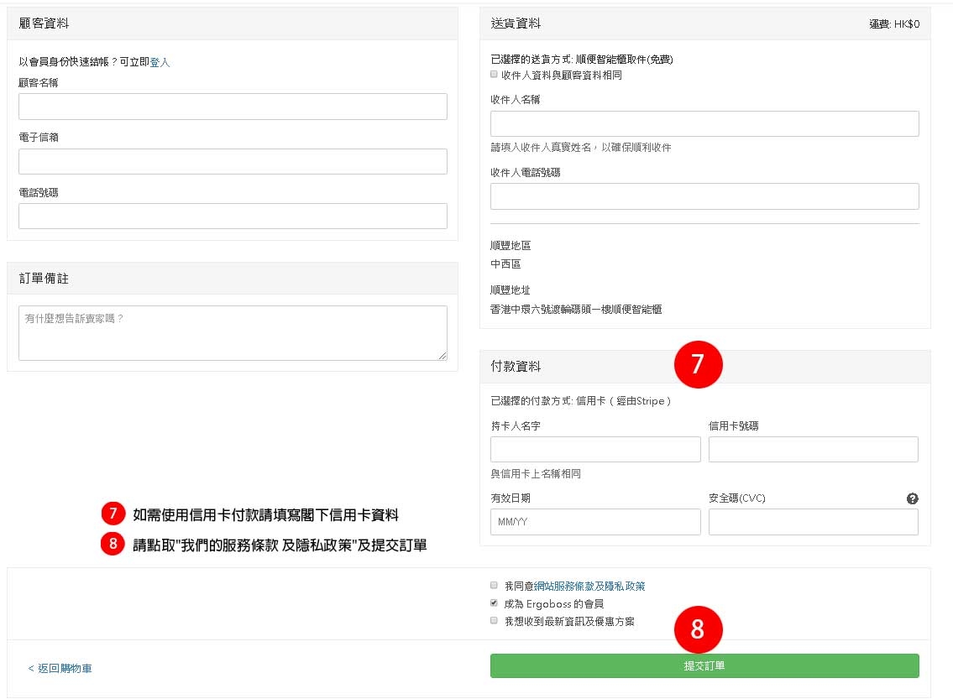
Task: Focus the 顧客名稱 input field
Action: tap(233, 107)
